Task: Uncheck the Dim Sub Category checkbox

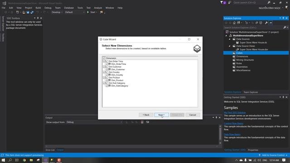Action: [x=104, y=83]
